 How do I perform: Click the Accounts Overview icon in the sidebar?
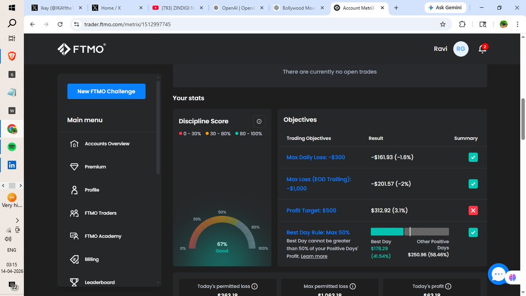74,144
